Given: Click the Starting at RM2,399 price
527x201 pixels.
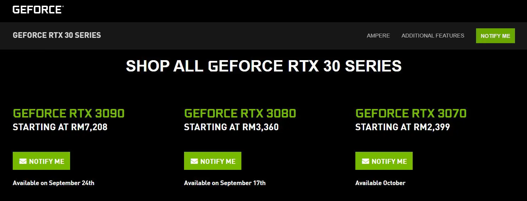Looking at the screenshot, I should [403, 127].
